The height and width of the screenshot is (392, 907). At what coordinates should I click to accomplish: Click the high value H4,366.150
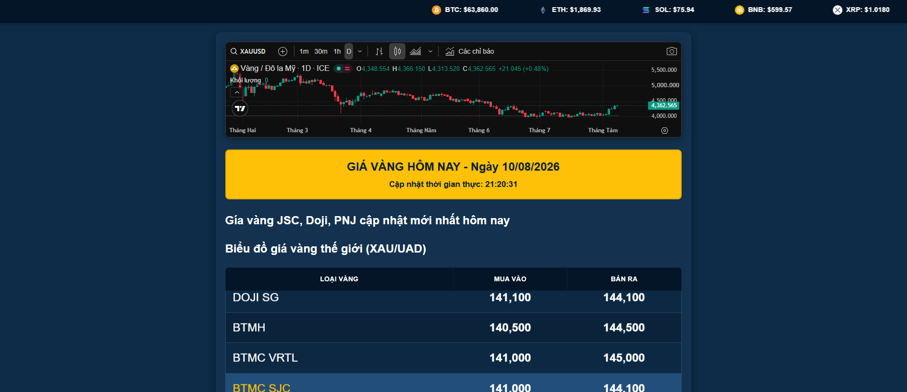[x=409, y=69]
